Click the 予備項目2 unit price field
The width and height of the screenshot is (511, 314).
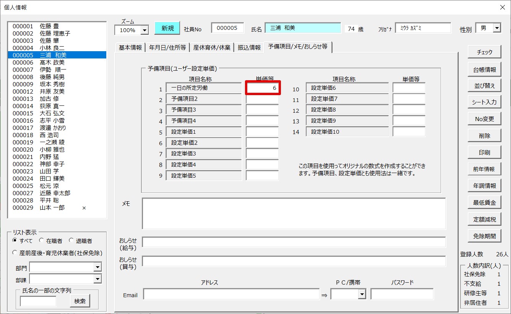tap(262, 99)
